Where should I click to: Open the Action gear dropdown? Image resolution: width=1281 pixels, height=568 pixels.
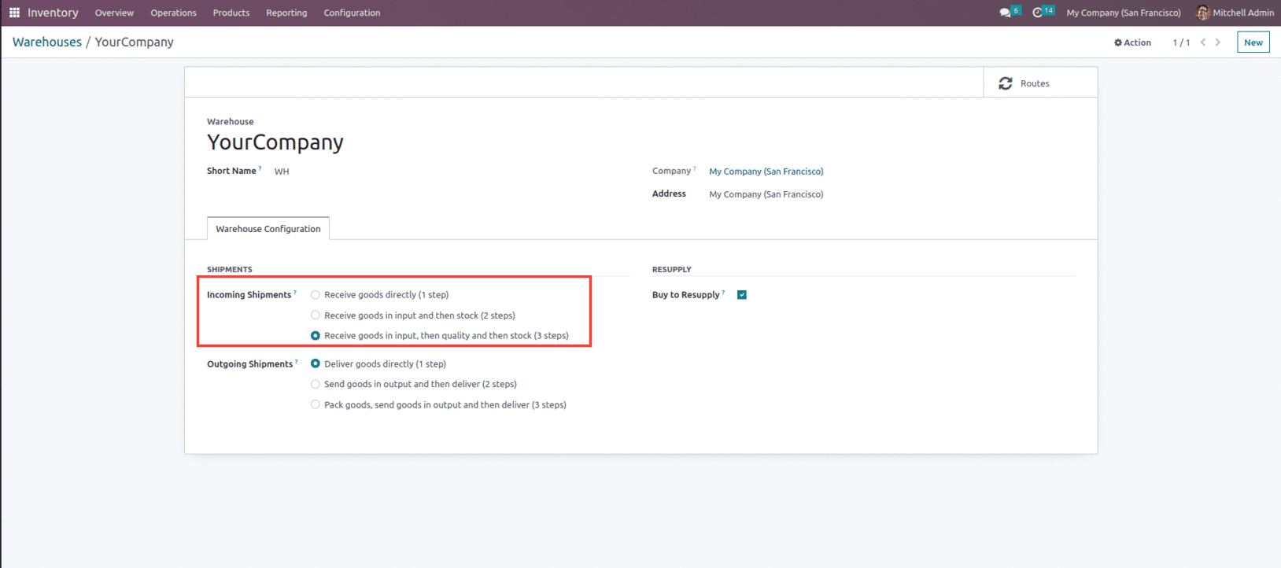pos(1132,42)
